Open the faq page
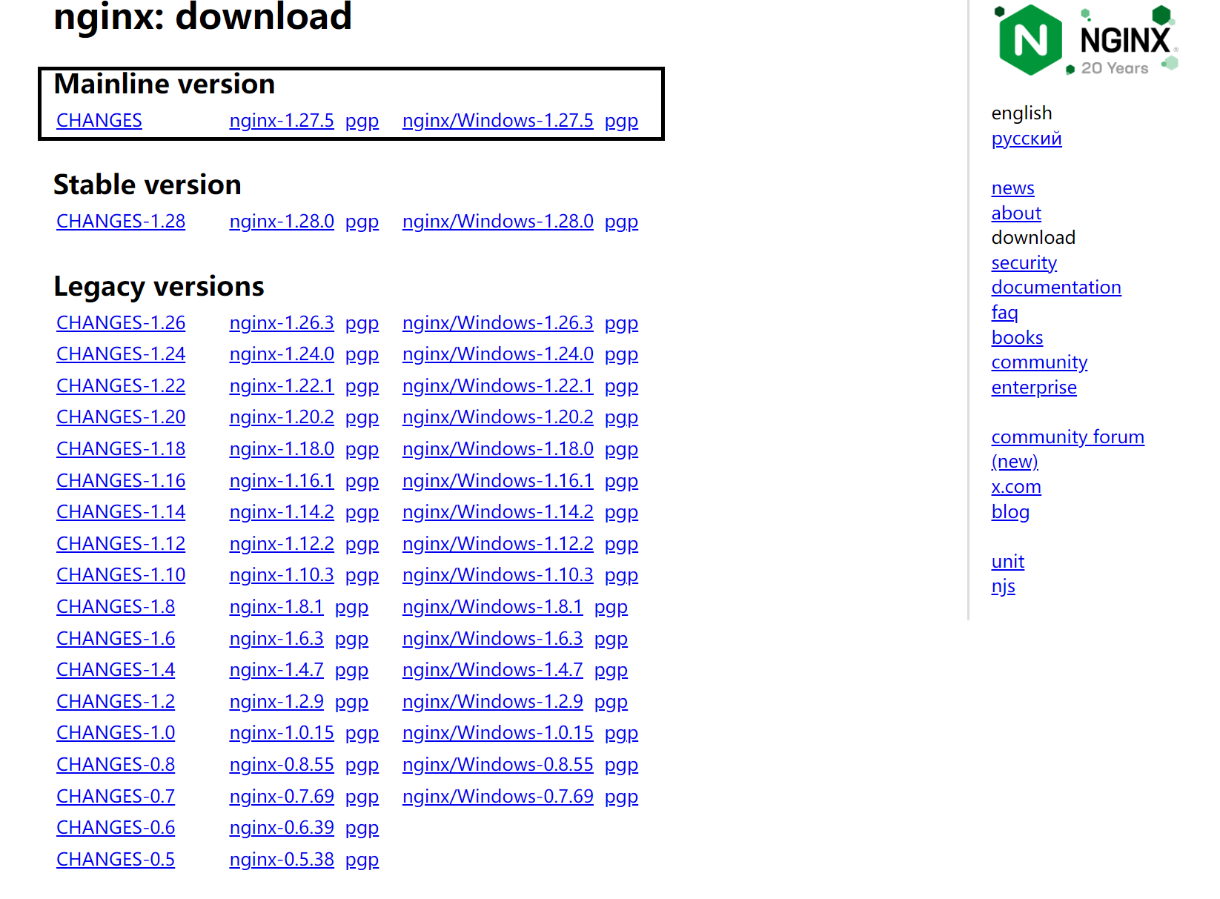 [x=1004, y=313]
